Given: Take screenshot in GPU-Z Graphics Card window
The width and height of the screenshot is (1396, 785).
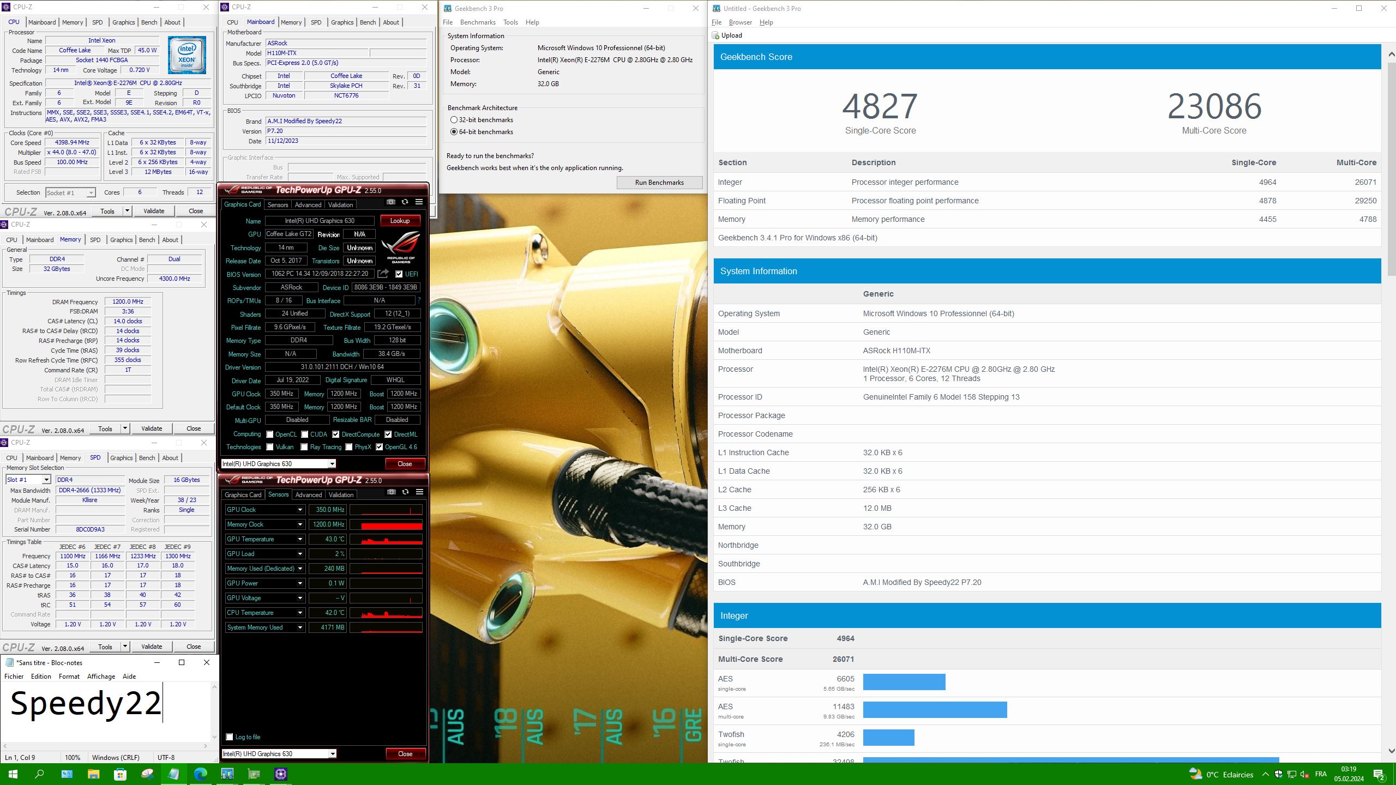Looking at the screenshot, I should pos(390,202).
